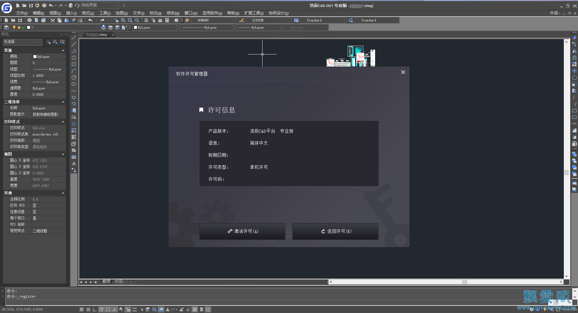
Task: Select the Table draw tool
Action: click(x=74, y=157)
